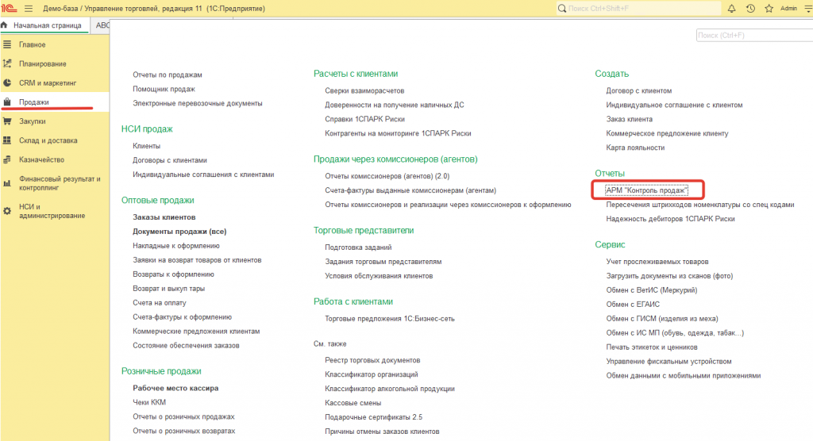Open Счета на оплату

159,303
